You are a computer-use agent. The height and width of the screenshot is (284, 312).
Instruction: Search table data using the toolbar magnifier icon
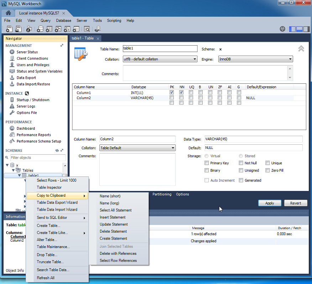click(87, 29)
